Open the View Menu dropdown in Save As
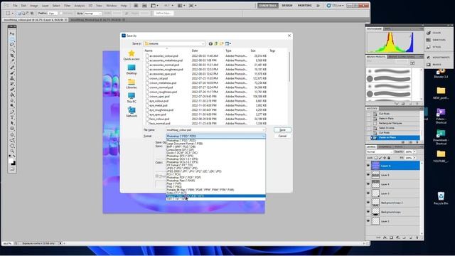Screen dimensions: 455x256 pyautogui.click(x=228, y=43)
